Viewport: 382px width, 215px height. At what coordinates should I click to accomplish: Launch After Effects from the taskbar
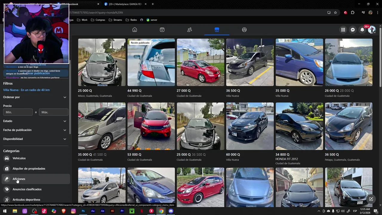[x=103, y=211]
